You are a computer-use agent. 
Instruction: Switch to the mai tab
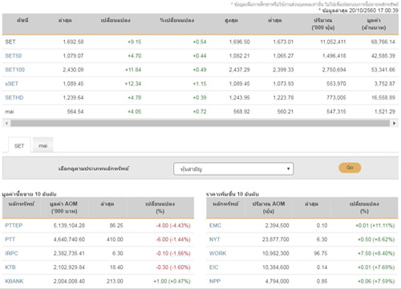coord(43,145)
